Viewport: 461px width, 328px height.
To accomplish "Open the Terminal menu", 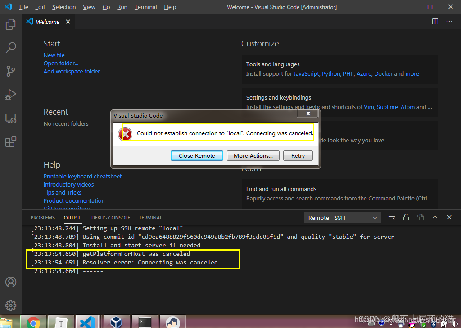I will click(x=145, y=7).
